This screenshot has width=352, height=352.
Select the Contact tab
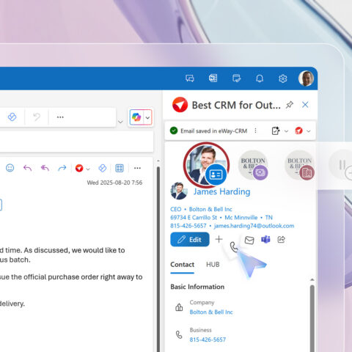(x=182, y=265)
